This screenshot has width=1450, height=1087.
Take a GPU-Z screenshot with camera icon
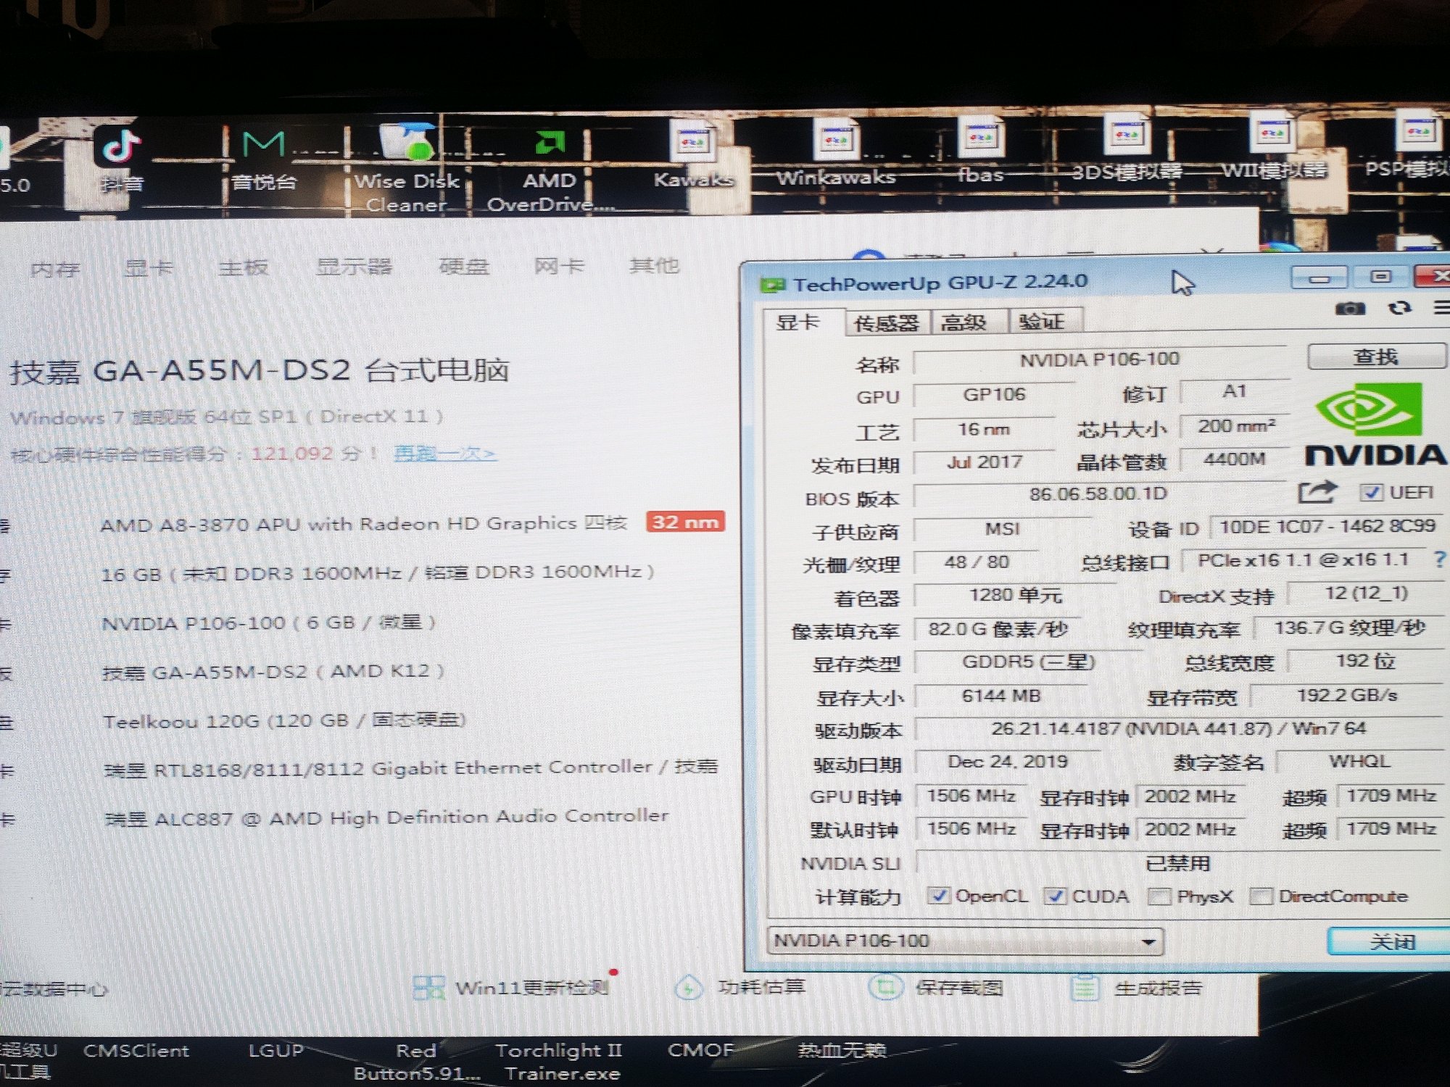[1349, 309]
